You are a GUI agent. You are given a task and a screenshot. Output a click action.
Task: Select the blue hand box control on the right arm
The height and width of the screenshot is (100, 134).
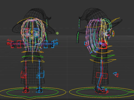(x=53, y=44)
